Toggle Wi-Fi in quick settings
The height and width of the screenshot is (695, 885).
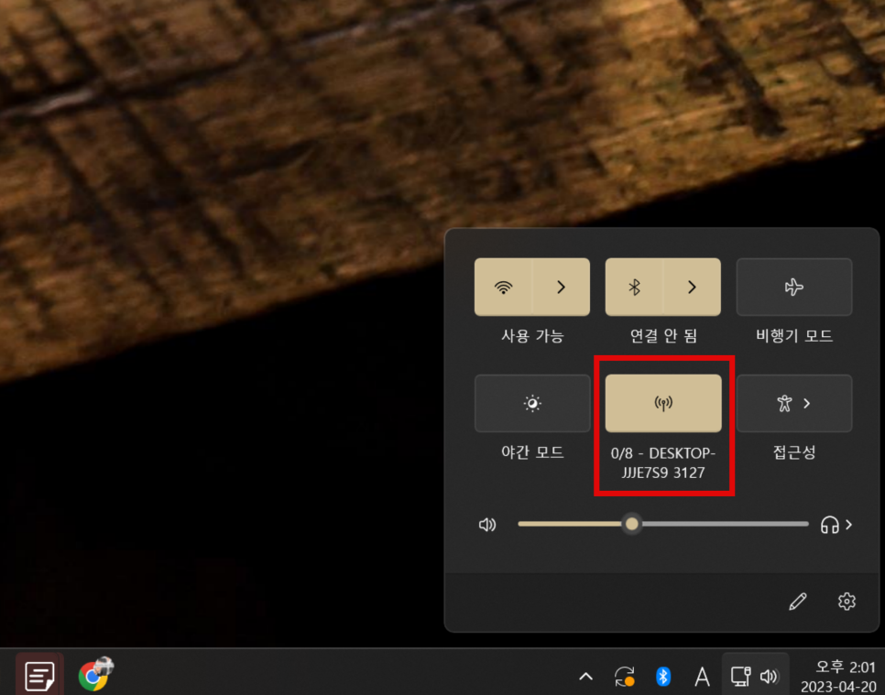(503, 288)
